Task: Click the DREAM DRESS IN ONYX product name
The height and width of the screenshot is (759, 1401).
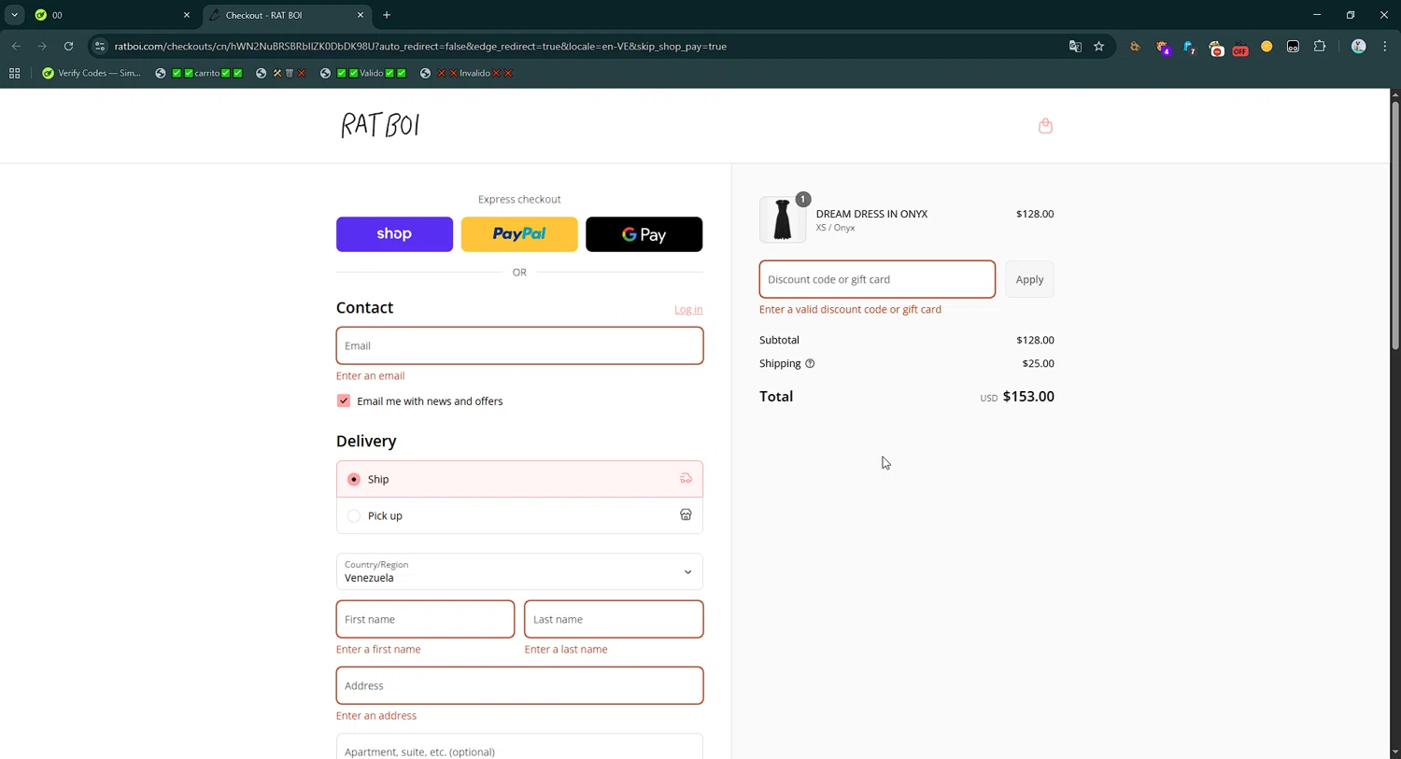Action: coord(871,214)
